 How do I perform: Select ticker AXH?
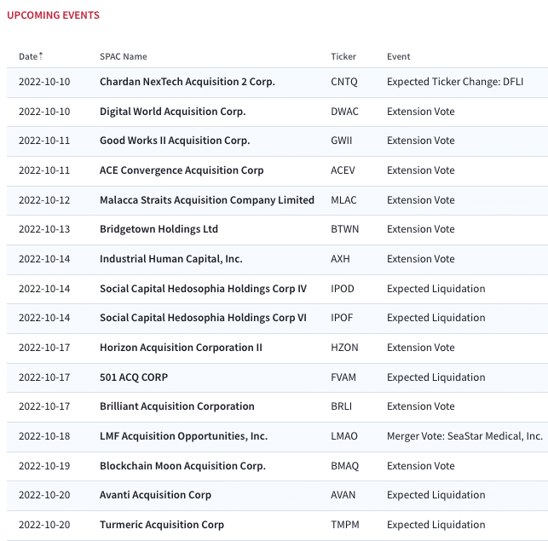[x=340, y=259]
